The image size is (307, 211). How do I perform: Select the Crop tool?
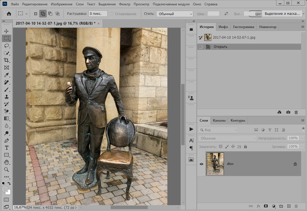(x=6, y=60)
